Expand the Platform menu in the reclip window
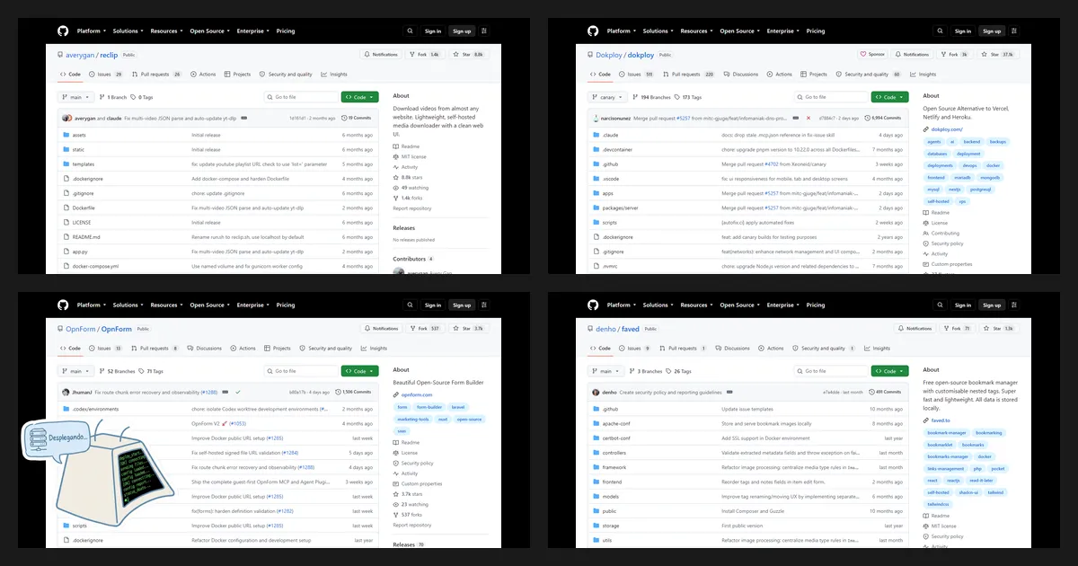The height and width of the screenshot is (566, 1078). 91,31
